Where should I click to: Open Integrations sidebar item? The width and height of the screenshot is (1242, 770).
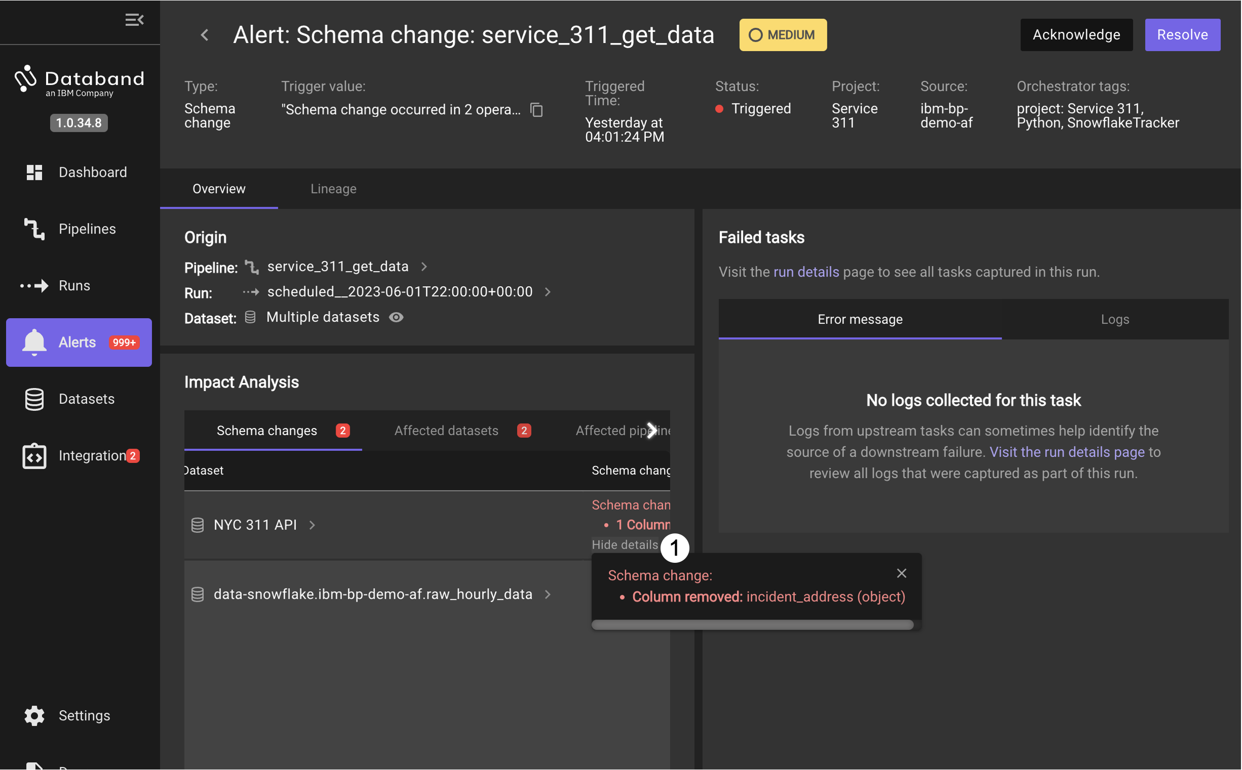92,456
